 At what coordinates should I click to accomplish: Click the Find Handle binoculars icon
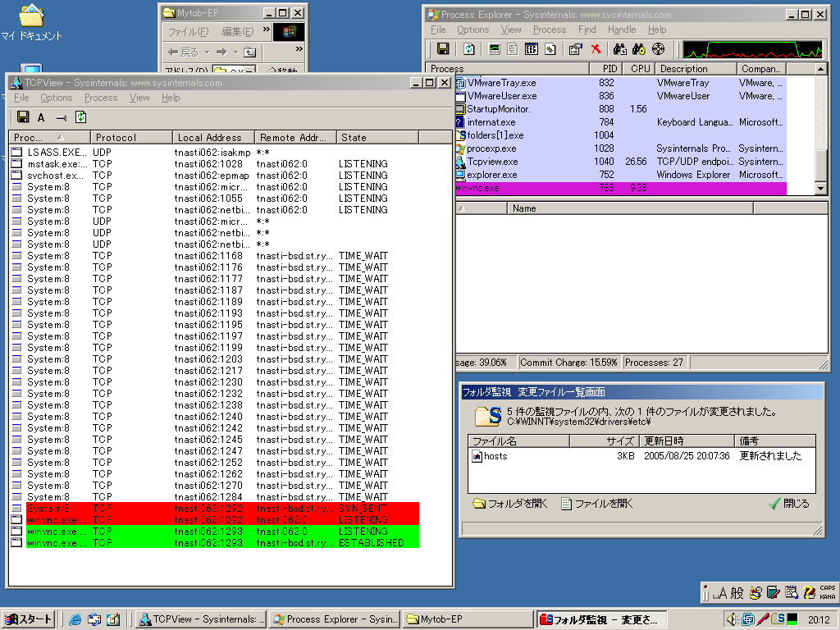[x=619, y=49]
